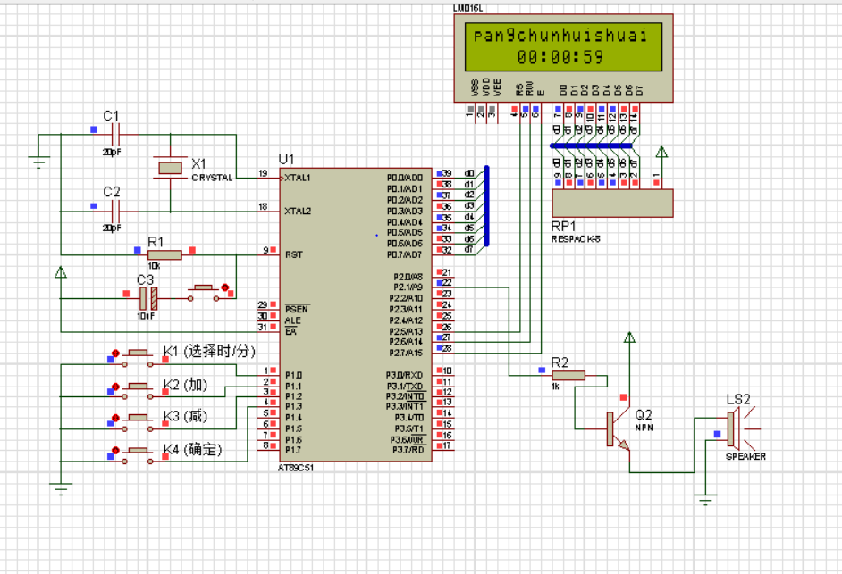
Task: Click ground symbol below K4 wiring
Action: (x=61, y=488)
